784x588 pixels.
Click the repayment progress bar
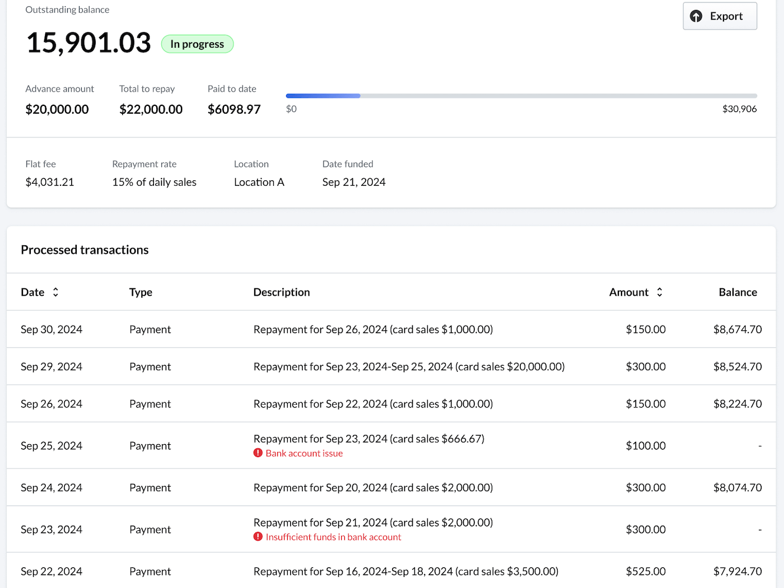click(x=521, y=96)
